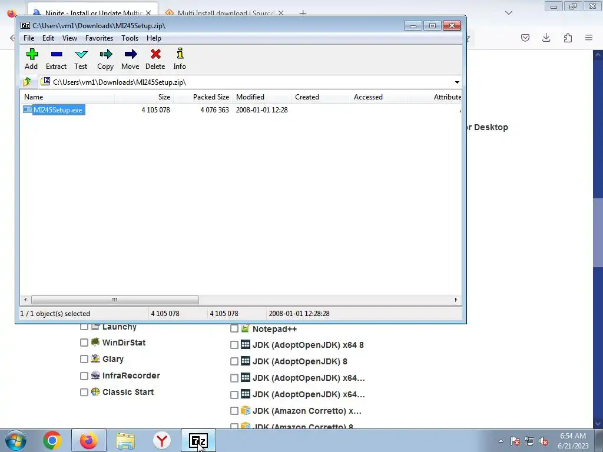Viewport: 603px width, 452px height.
Task: Sort by the Created column header
Action: 320,97
